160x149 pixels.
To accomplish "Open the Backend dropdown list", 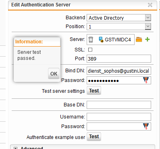I will pos(148,18).
